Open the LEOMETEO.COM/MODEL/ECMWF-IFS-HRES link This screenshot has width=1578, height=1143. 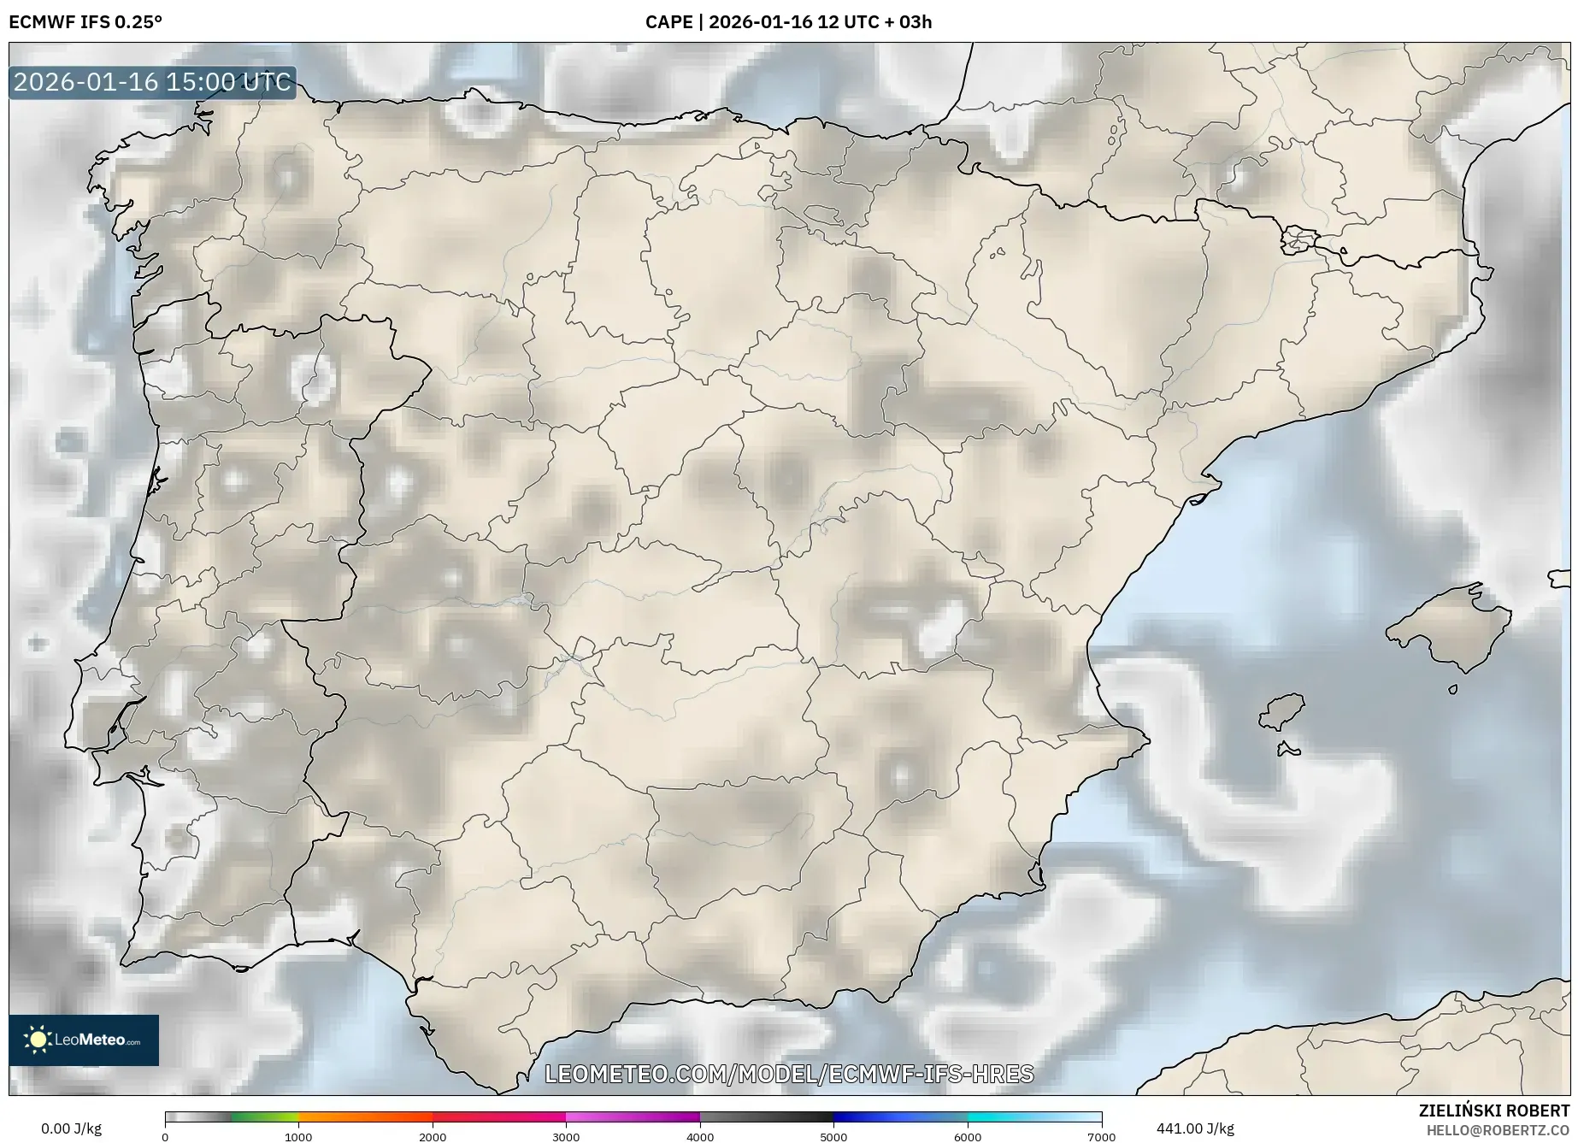click(789, 1075)
